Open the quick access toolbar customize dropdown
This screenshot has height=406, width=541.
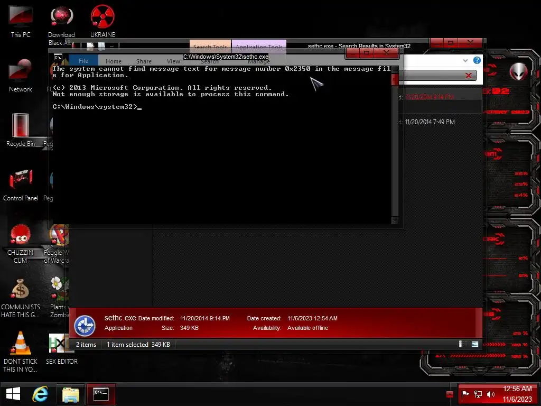[111, 46]
